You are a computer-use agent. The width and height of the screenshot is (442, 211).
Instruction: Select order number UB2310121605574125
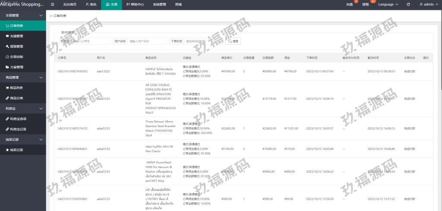[x=73, y=128]
